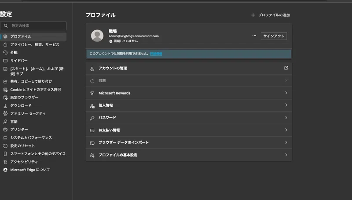Image resolution: width=352 pixels, height=200 pixels.
Task: Open アクセシビリティ settings label
Action: 24,162
